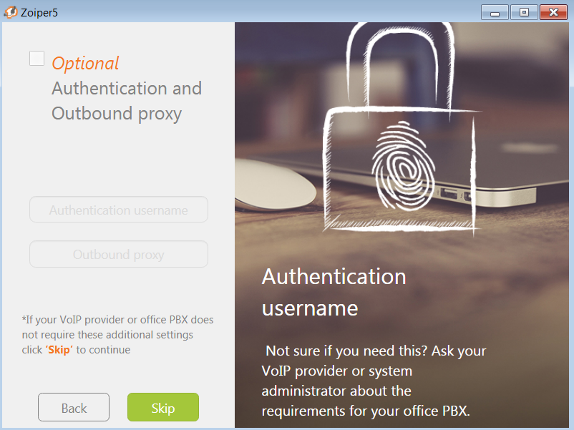This screenshot has width=574, height=430.
Task: Click the padlock shackle illustration
Action: point(401,66)
